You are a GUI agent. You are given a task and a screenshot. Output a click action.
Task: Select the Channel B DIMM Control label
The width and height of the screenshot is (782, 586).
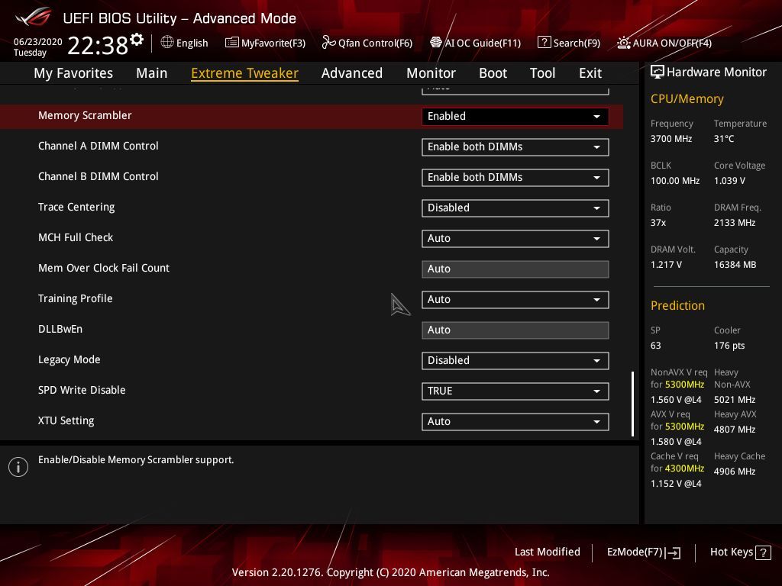pos(99,176)
